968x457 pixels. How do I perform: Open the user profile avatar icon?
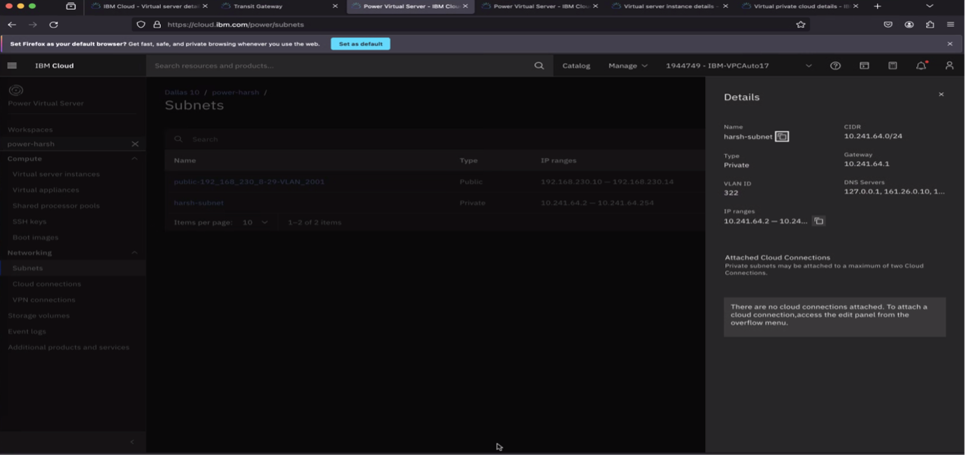coord(949,65)
